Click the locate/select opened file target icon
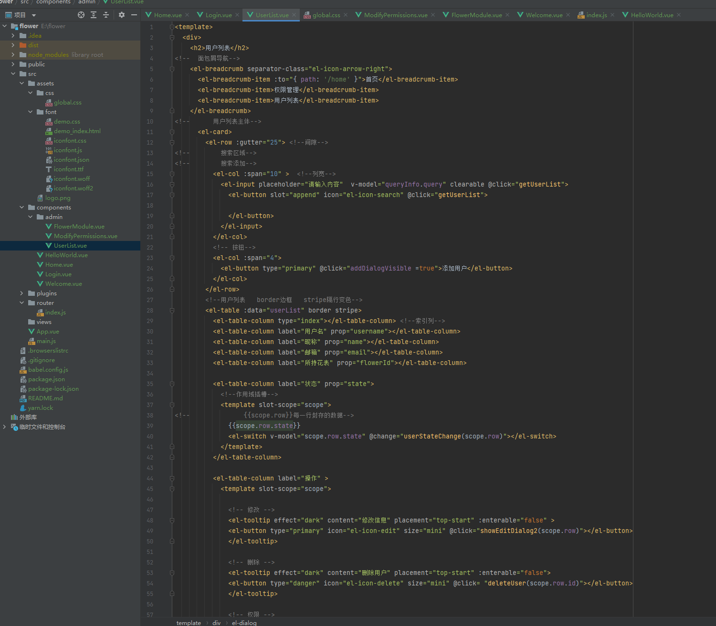Image resolution: width=716 pixels, height=626 pixels. tap(81, 15)
